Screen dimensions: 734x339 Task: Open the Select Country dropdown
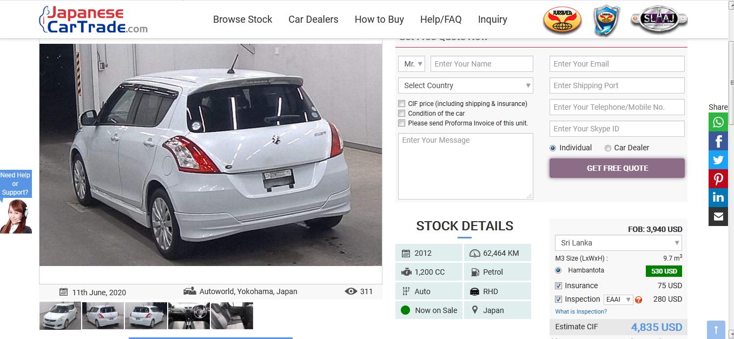click(x=466, y=85)
